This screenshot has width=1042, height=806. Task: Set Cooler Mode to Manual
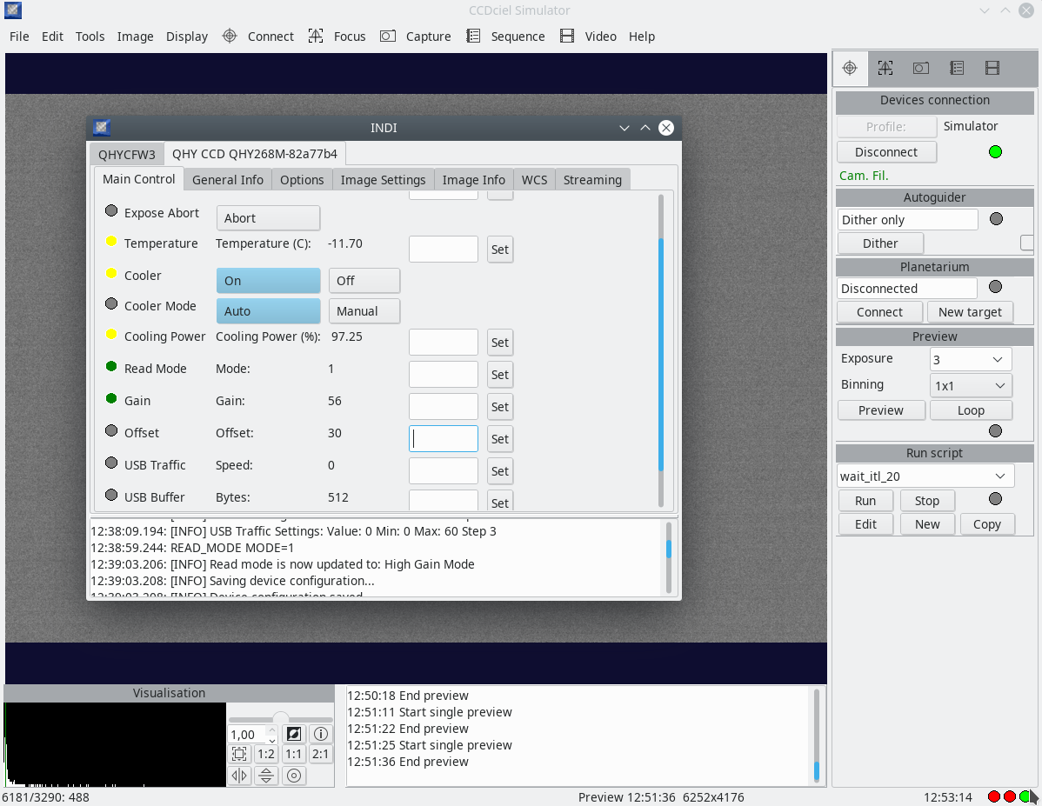click(364, 311)
